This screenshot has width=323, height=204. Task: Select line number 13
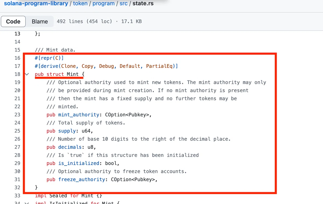[17, 34]
